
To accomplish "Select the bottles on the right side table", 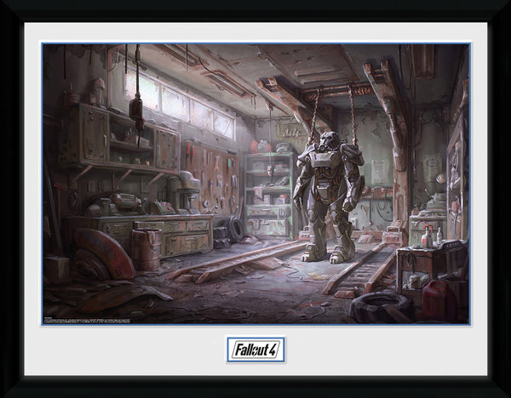I will point(428,238).
